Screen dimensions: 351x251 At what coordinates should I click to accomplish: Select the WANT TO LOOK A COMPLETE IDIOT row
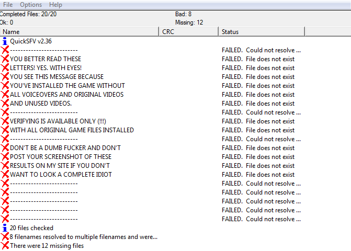click(61, 175)
